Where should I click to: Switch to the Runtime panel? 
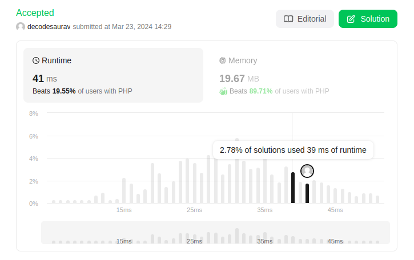[x=113, y=75]
